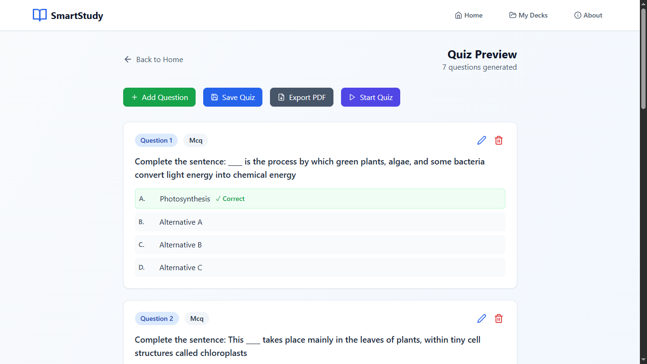Click the SmartStudy book logo icon
This screenshot has width=647, height=364.
coord(40,15)
